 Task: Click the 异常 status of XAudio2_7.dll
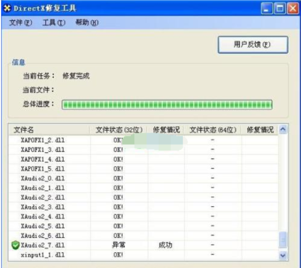(118, 245)
